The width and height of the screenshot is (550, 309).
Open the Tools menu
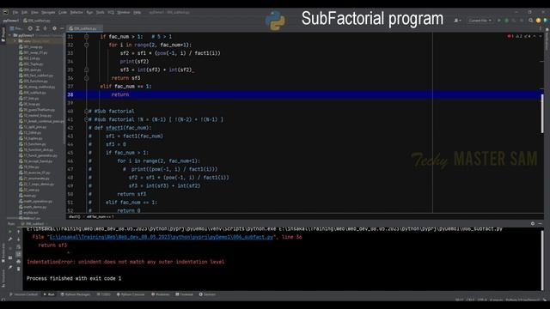click(x=101, y=12)
